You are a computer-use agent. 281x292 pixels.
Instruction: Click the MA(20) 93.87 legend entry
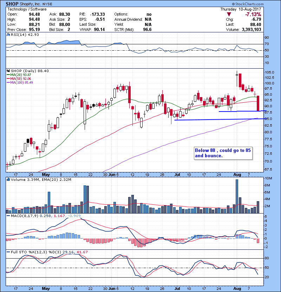(x=19, y=75)
